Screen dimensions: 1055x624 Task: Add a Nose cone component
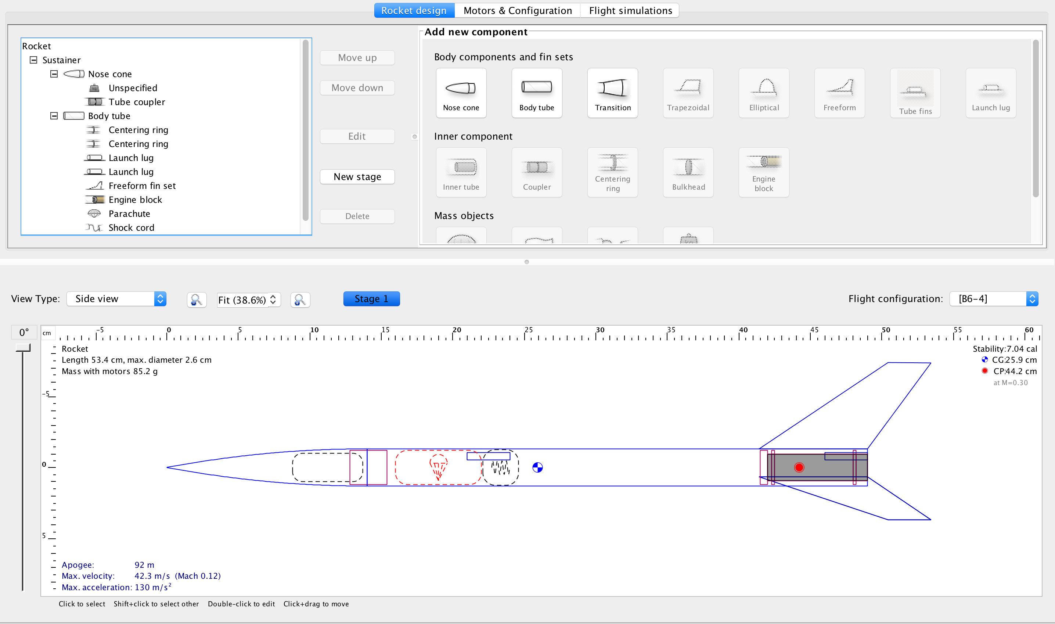[x=461, y=93]
